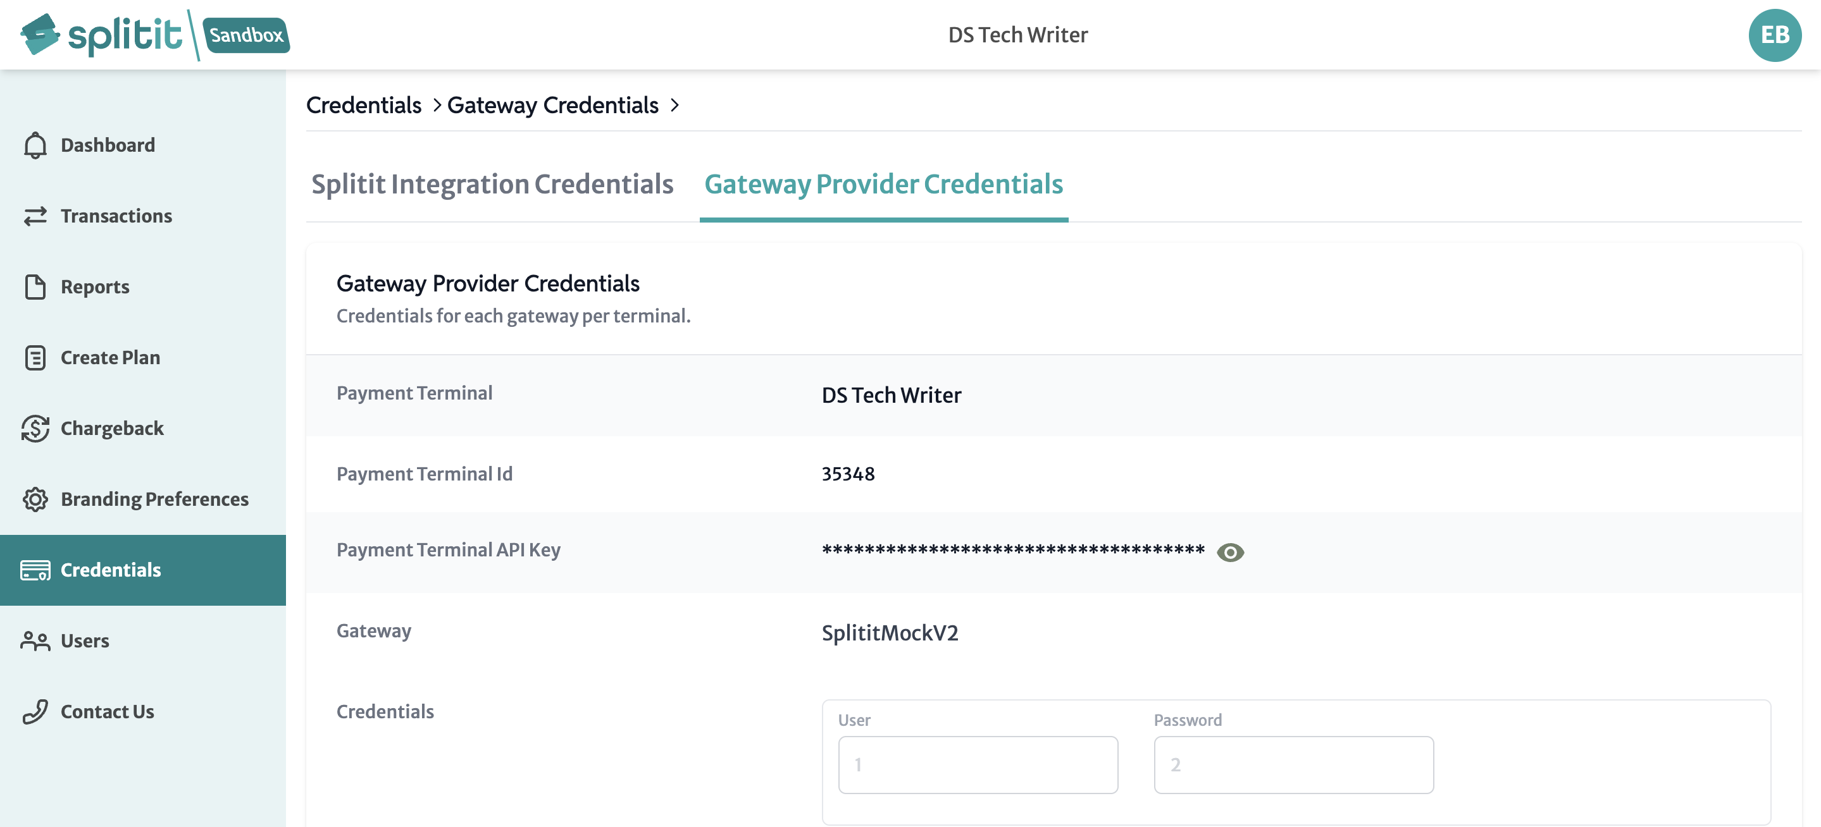Click the Users sidebar icon
Screen dimensions: 1821x827
[x=36, y=641]
